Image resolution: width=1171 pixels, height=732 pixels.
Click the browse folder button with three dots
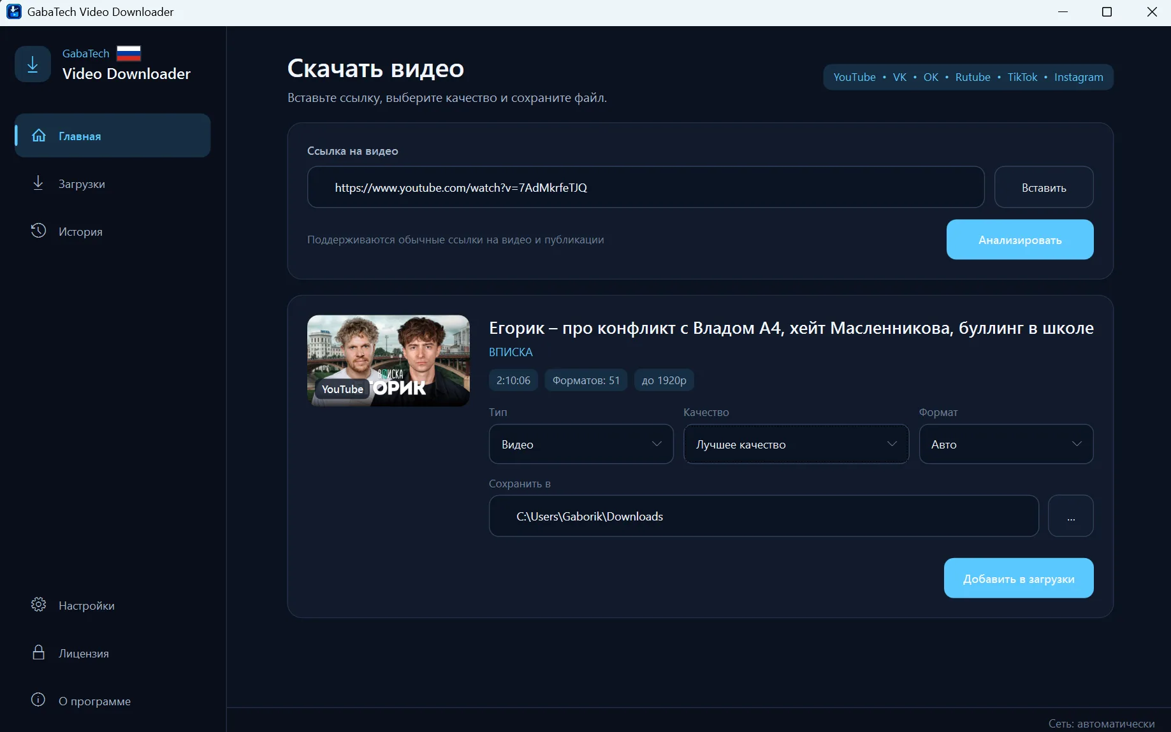1071,516
